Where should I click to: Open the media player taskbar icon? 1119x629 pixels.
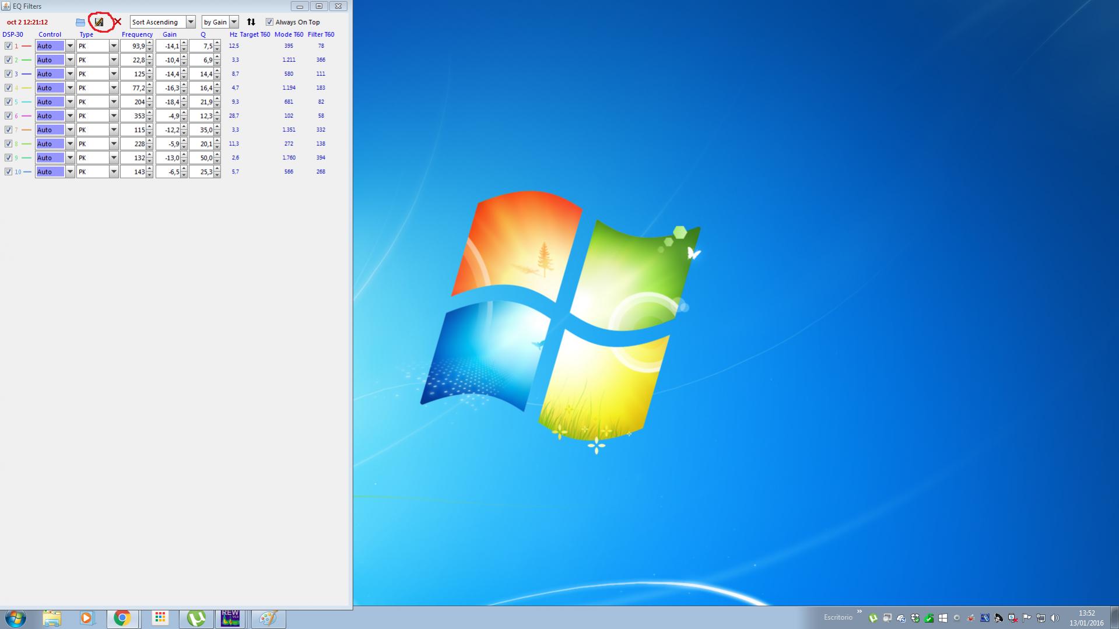pyautogui.click(x=87, y=618)
